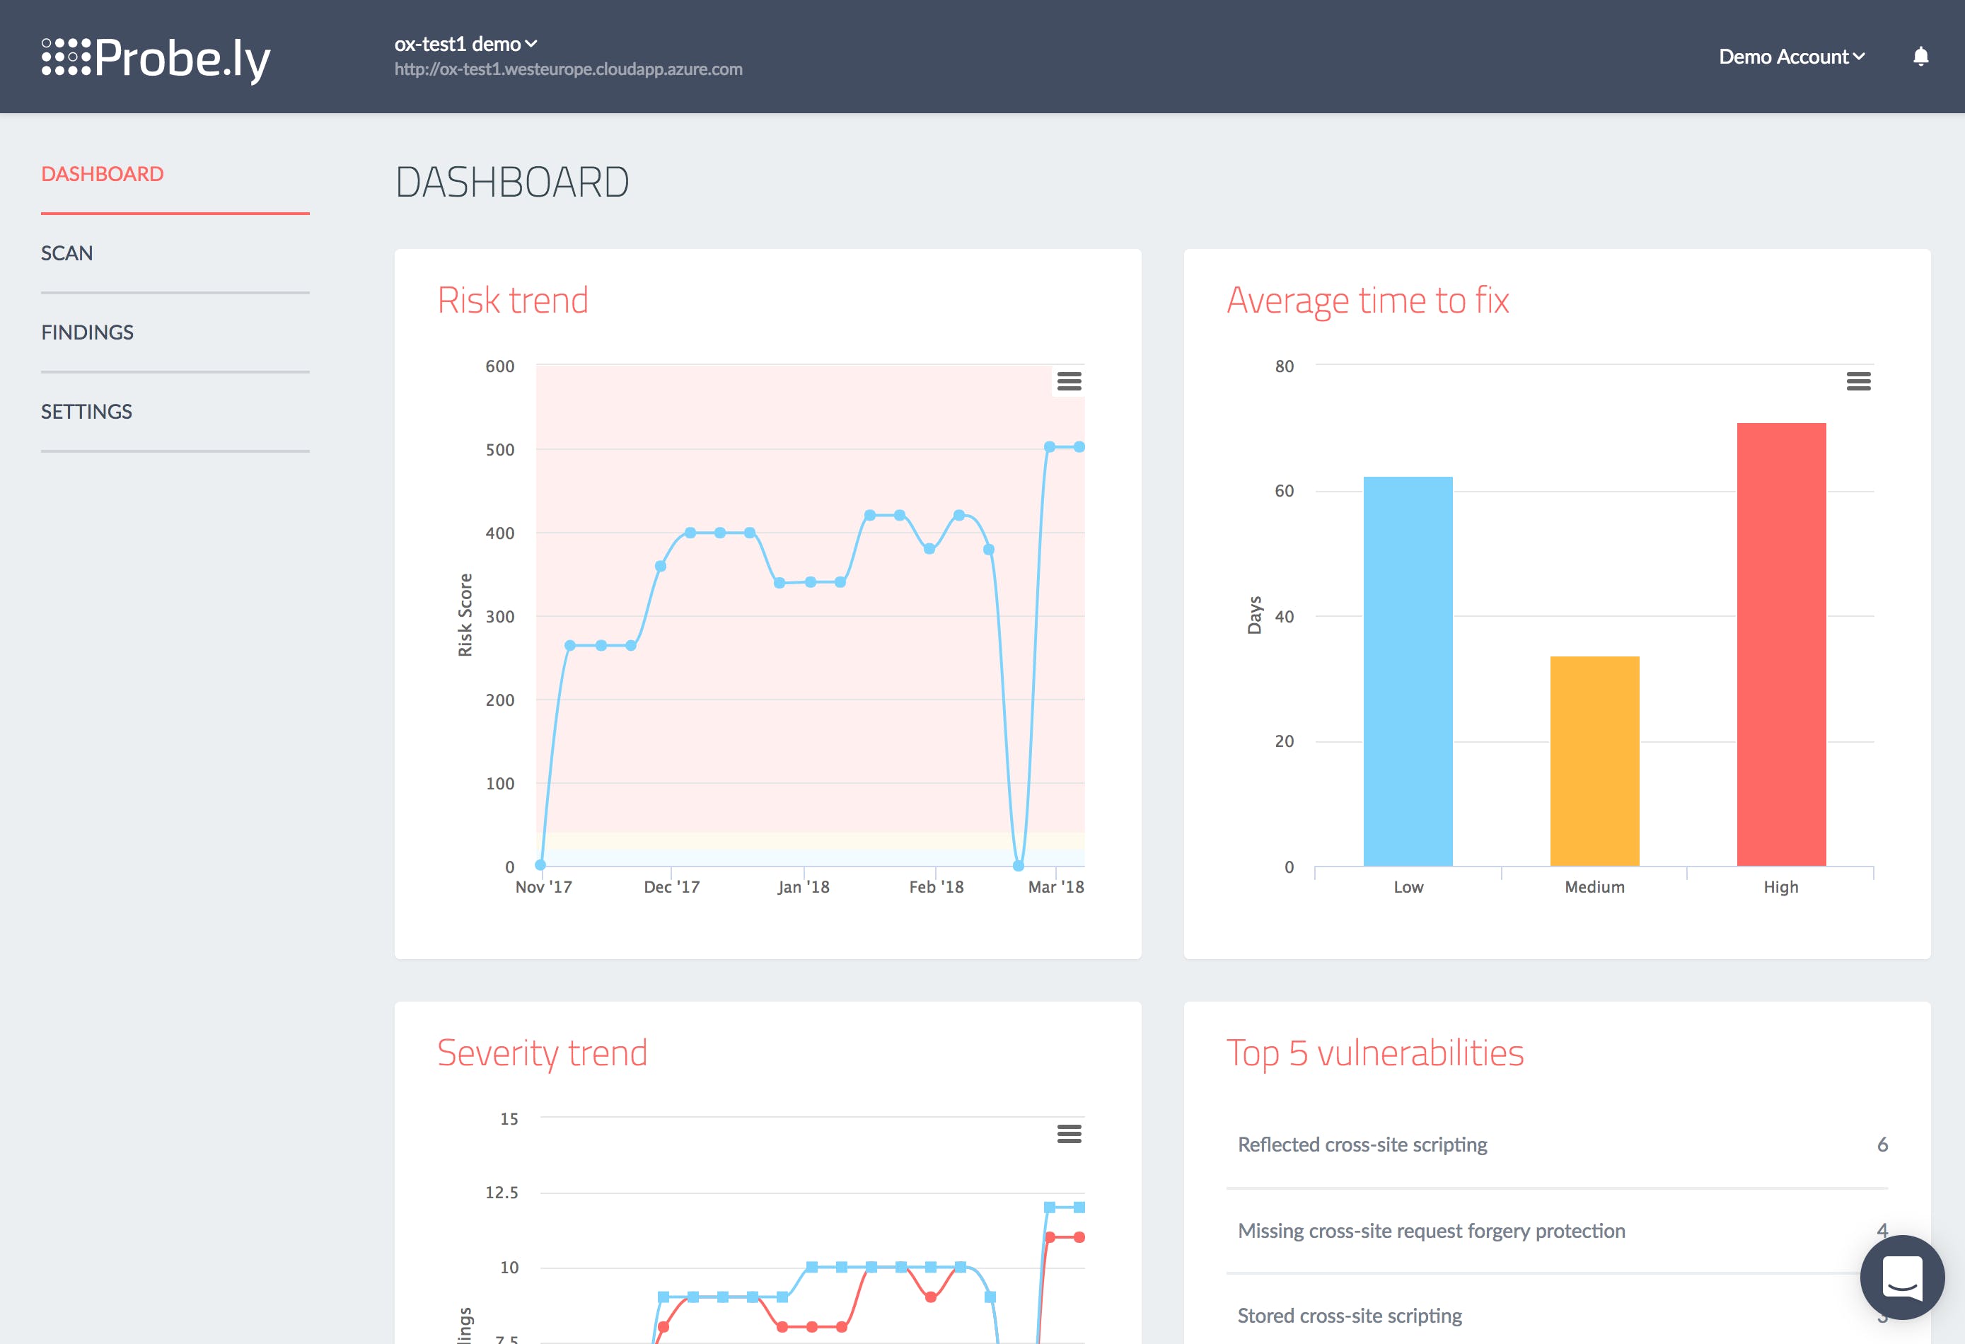
Task: Open Missing cross-site request forgery protection
Action: [1431, 1231]
